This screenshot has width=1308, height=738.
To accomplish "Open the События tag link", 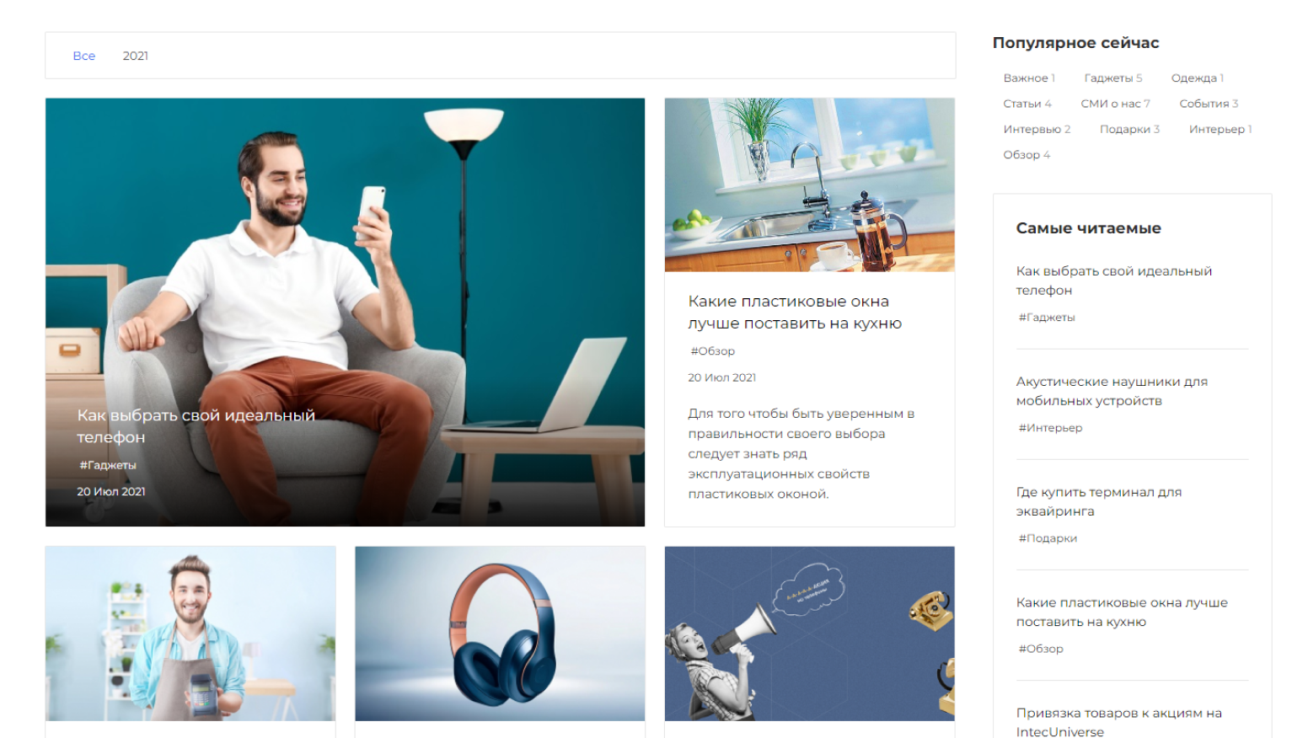I will [1208, 104].
